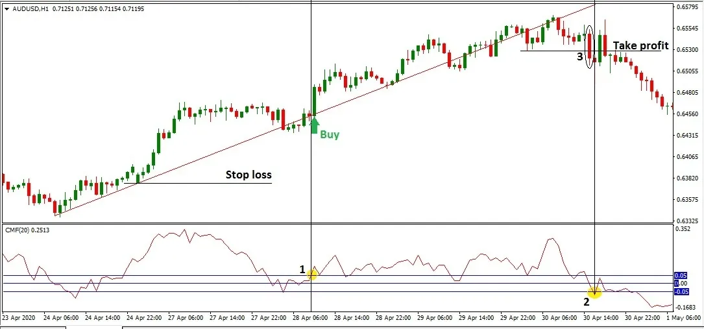Click the 28 Apr 14:00 time label
This screenshot has height=329, width=704.
[x=352, y=317]
